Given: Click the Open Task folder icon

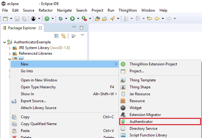Looking at the screenshot, I should tap(104, 19).
